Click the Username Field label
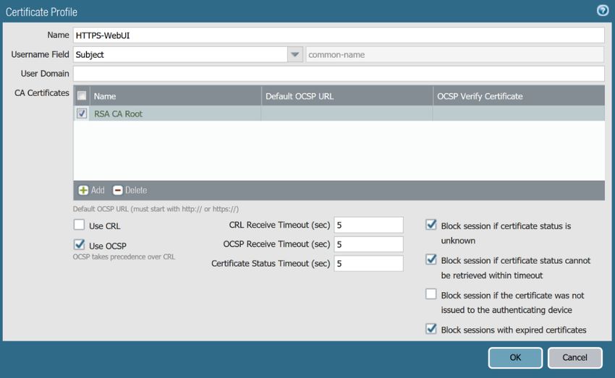Image resolution: width=615 pixels, height=378 pixels. 40,54
